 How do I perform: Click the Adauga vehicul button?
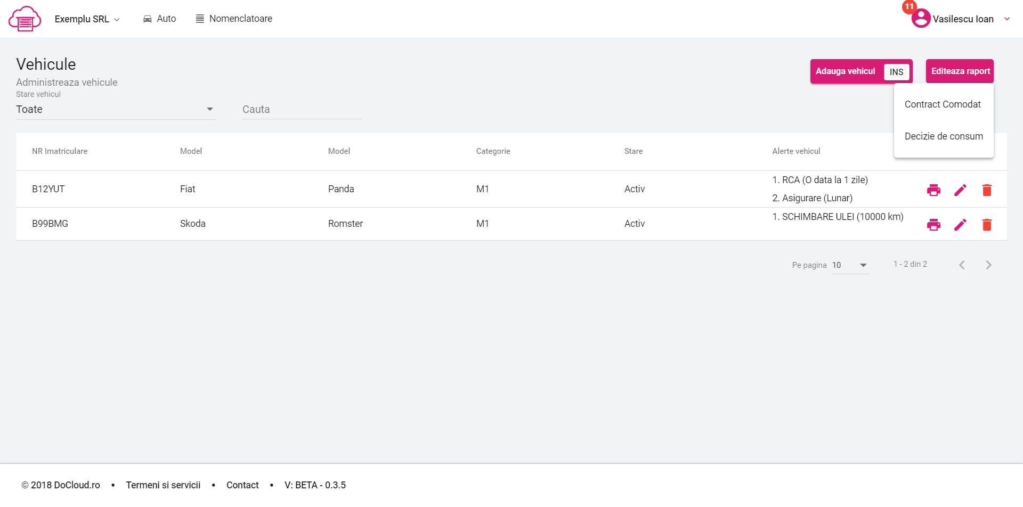click(x=861, y=71)
